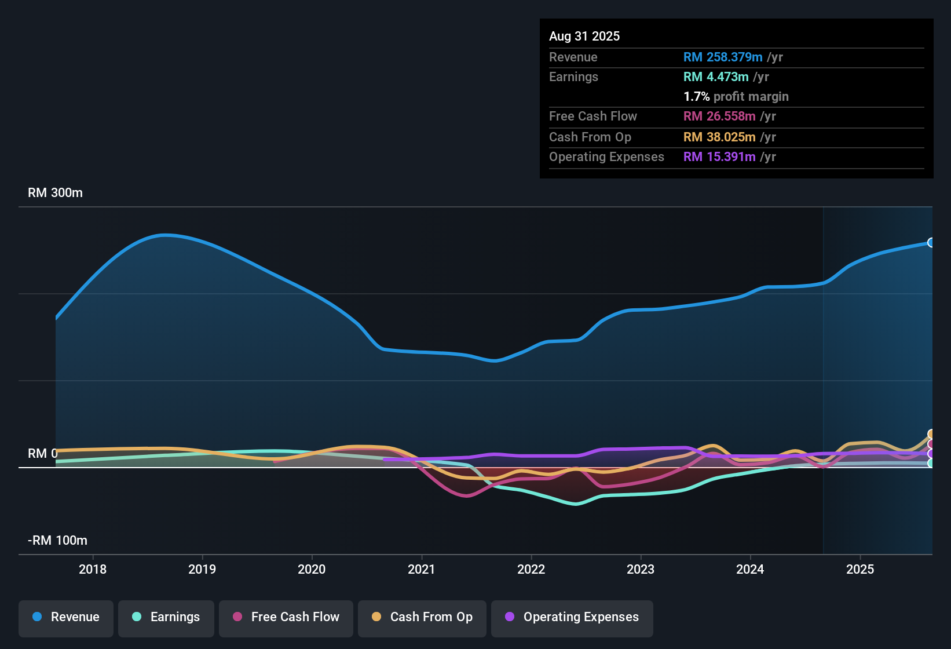Click the blue Revenue dot in the legend
Viewport: 951px width, 649px height.
click(x=37, y=617)
